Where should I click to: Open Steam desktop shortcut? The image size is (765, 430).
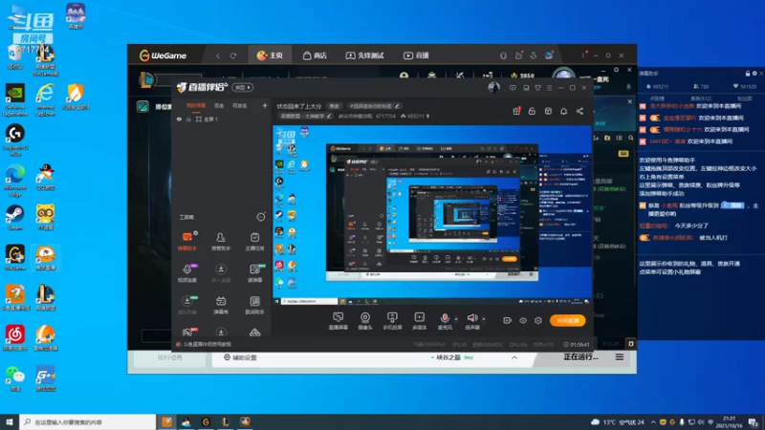click(14, 217)
